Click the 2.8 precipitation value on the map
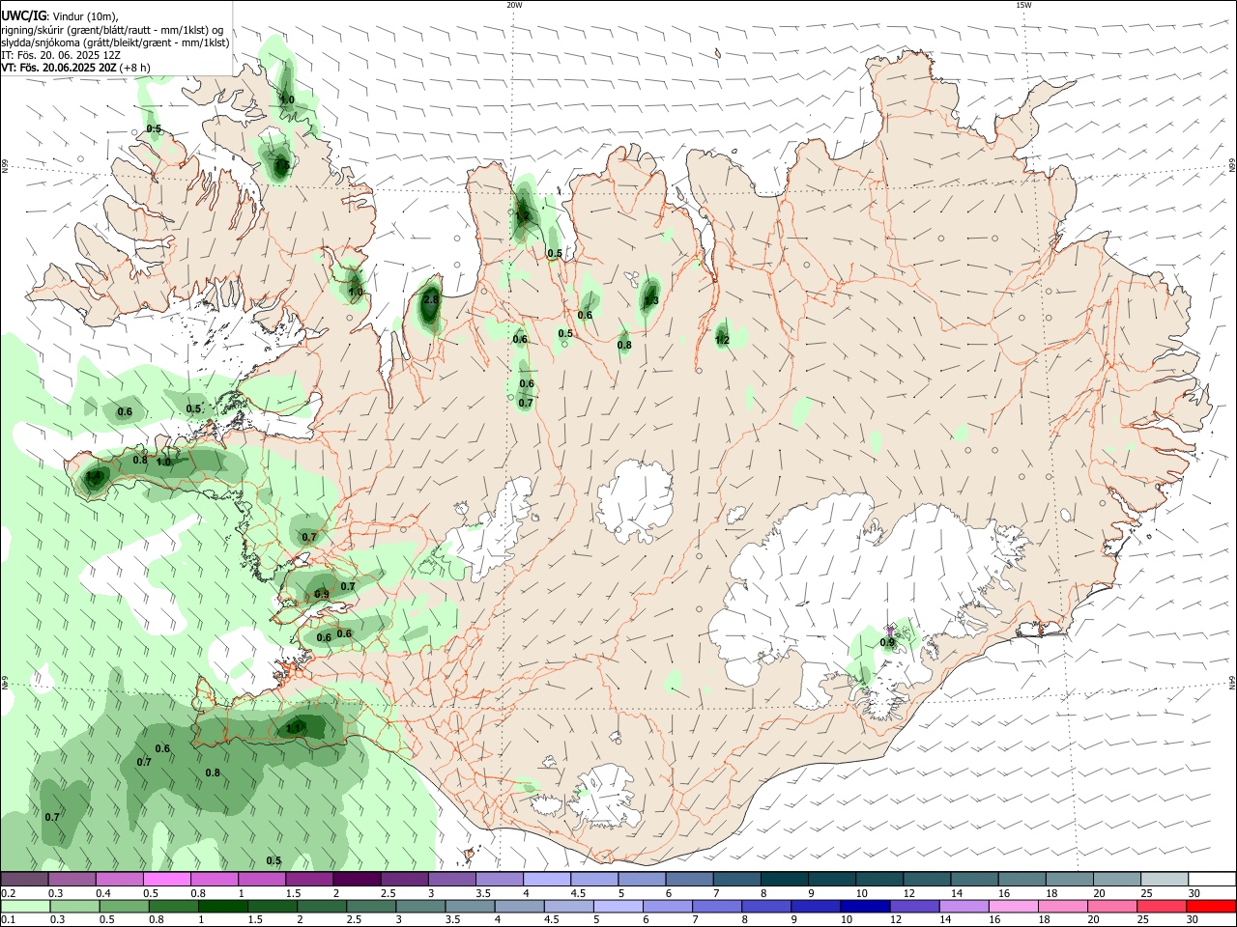The image size is (1237, 927). click(x=431, y=299)
